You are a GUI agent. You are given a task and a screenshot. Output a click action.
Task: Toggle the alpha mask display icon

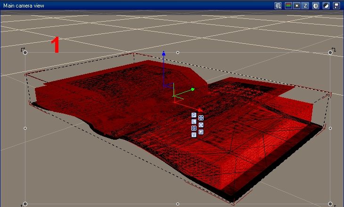296,6
